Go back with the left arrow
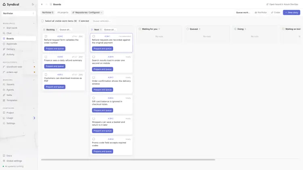This screenshot has width=303, height=170. (x=42, y=4)
